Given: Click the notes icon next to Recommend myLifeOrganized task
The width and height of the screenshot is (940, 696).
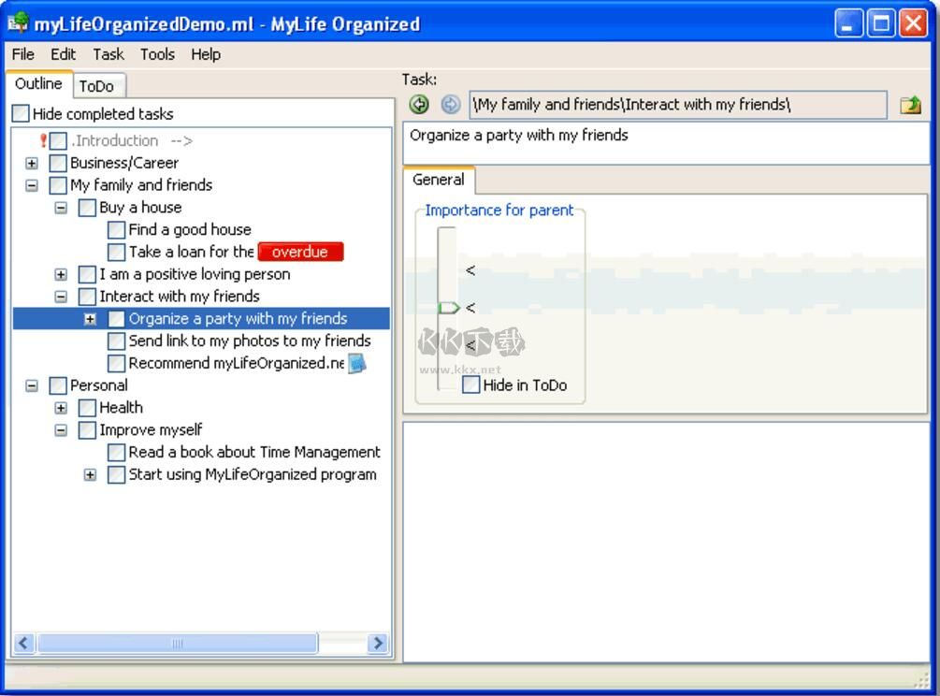Looking at the screenshot, I should point(358,363).
